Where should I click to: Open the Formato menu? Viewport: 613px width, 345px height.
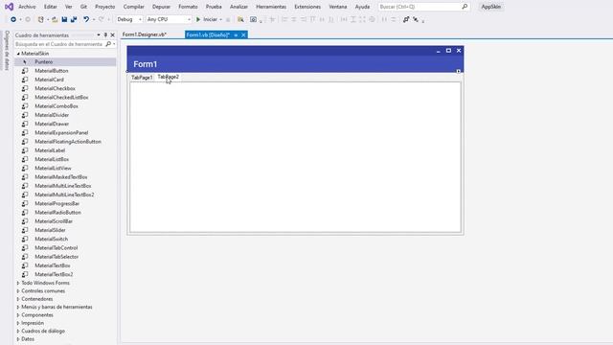[188, 7]
